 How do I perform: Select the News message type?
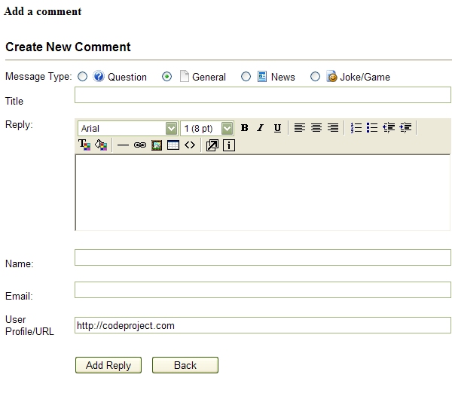[x=246, y=77]
